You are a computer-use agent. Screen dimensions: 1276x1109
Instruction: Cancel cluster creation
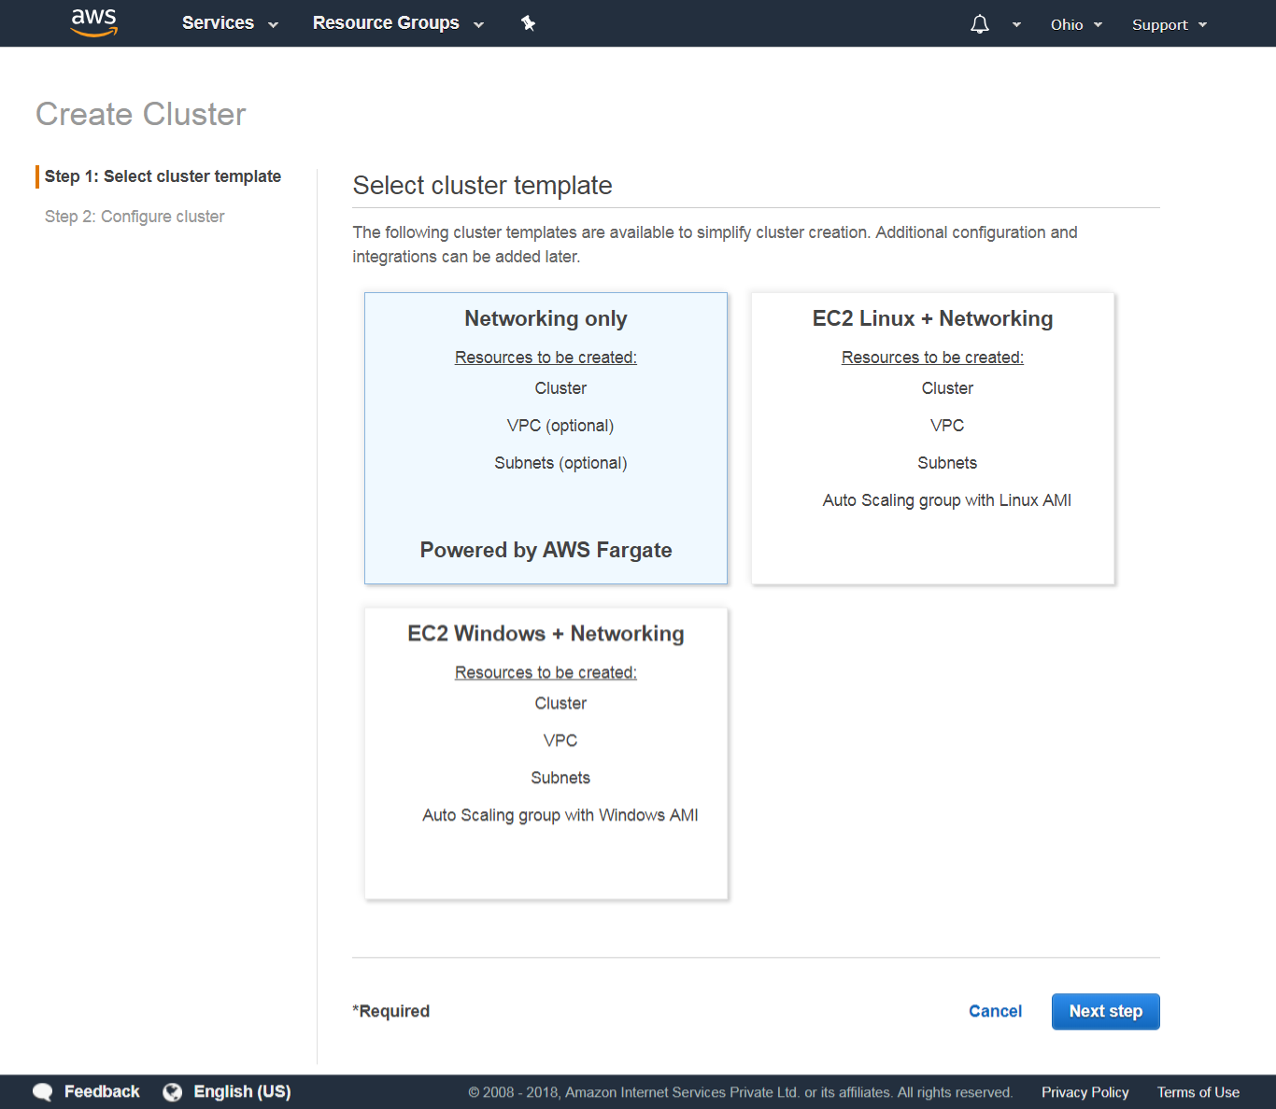pos(995,1011)
